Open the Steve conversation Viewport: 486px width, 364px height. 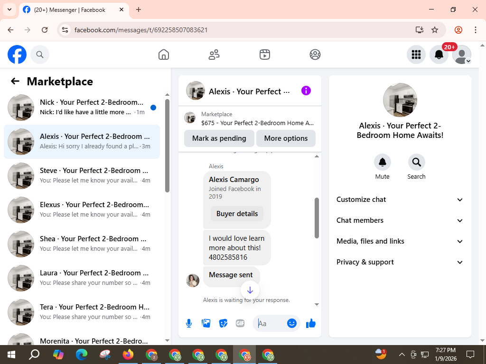82,176
